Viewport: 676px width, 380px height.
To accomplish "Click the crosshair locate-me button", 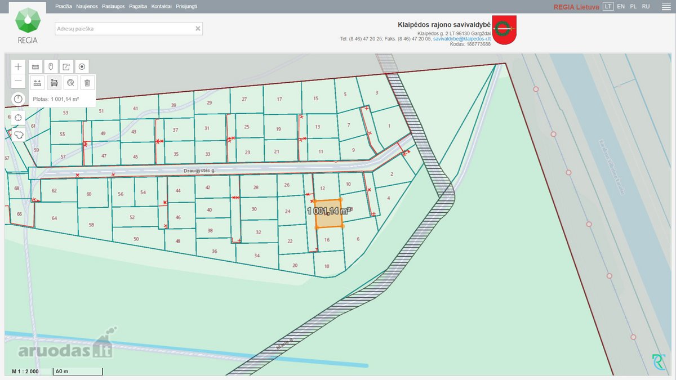I will click(x=19, y=117).
